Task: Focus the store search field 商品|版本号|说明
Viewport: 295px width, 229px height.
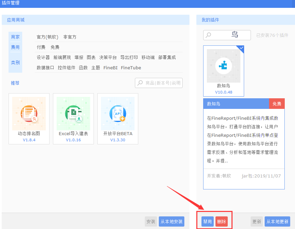Action: click(159, 83)
